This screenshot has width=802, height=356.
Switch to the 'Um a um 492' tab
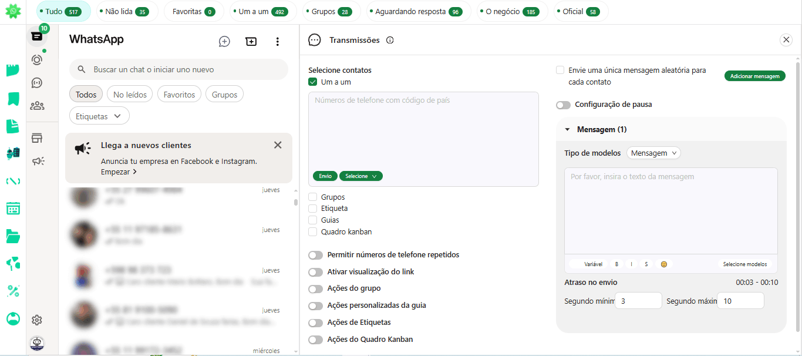pos(263,11)
